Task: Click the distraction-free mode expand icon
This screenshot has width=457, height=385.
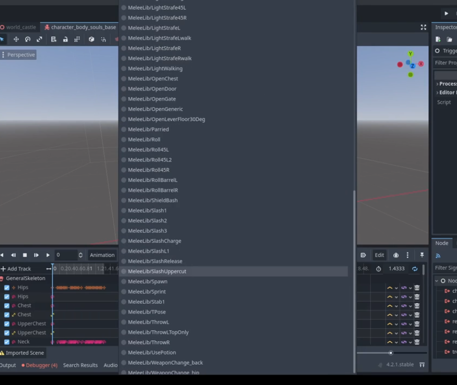Action: [424, 28]
